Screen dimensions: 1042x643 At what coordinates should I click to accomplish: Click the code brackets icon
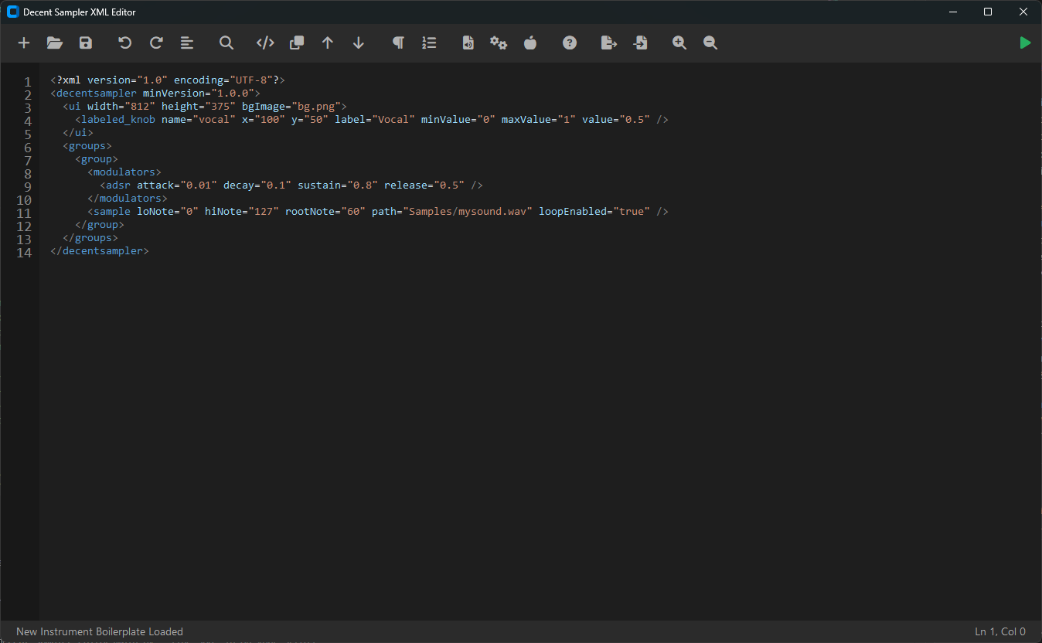[265, 43]
